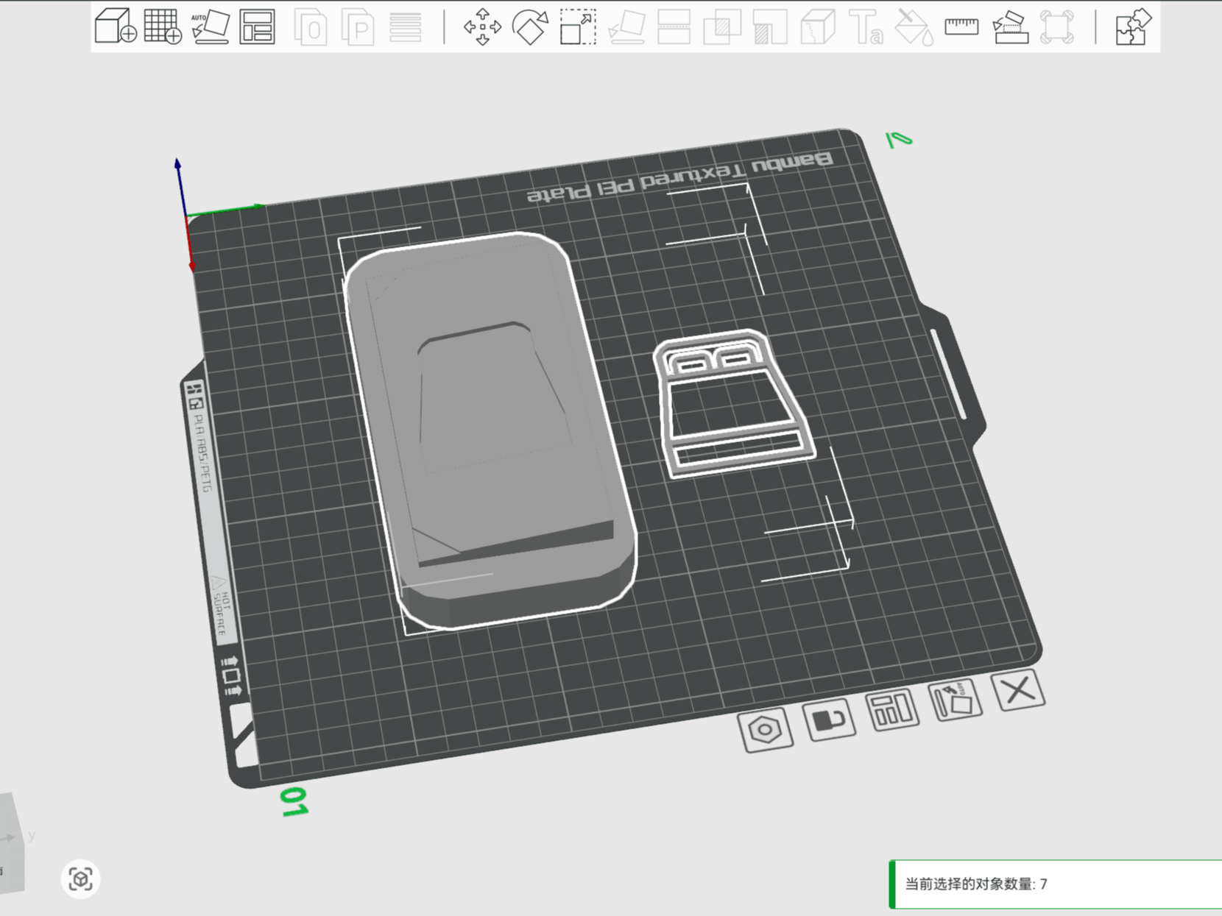Dismiss the selected objects count notification
The height and width of the screenshot is (916, 1222).
[1053, 885]
